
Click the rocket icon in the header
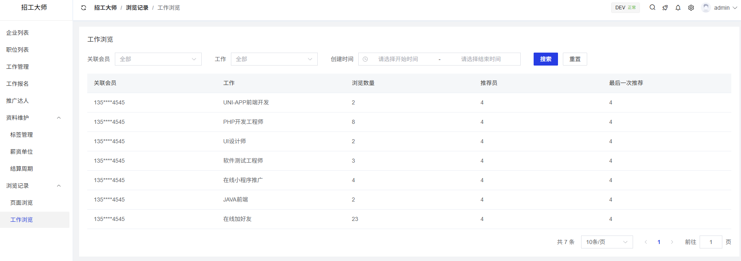[x=665, y=8]
